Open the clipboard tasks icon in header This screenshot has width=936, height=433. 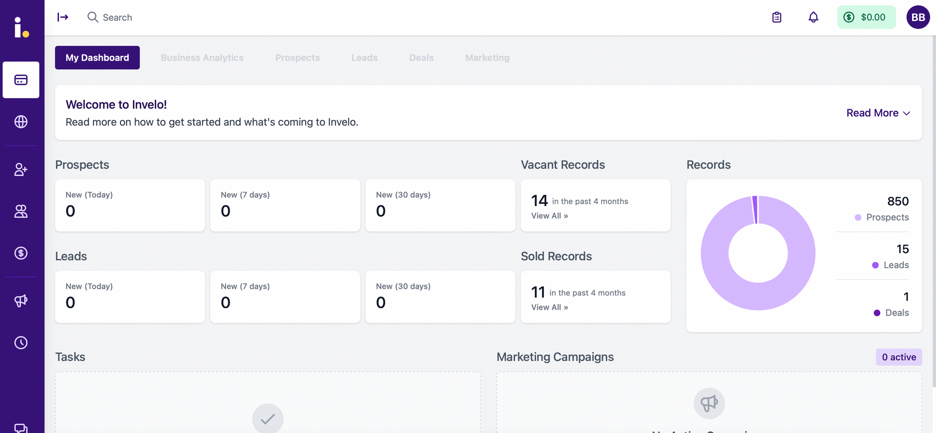point(777,17)
